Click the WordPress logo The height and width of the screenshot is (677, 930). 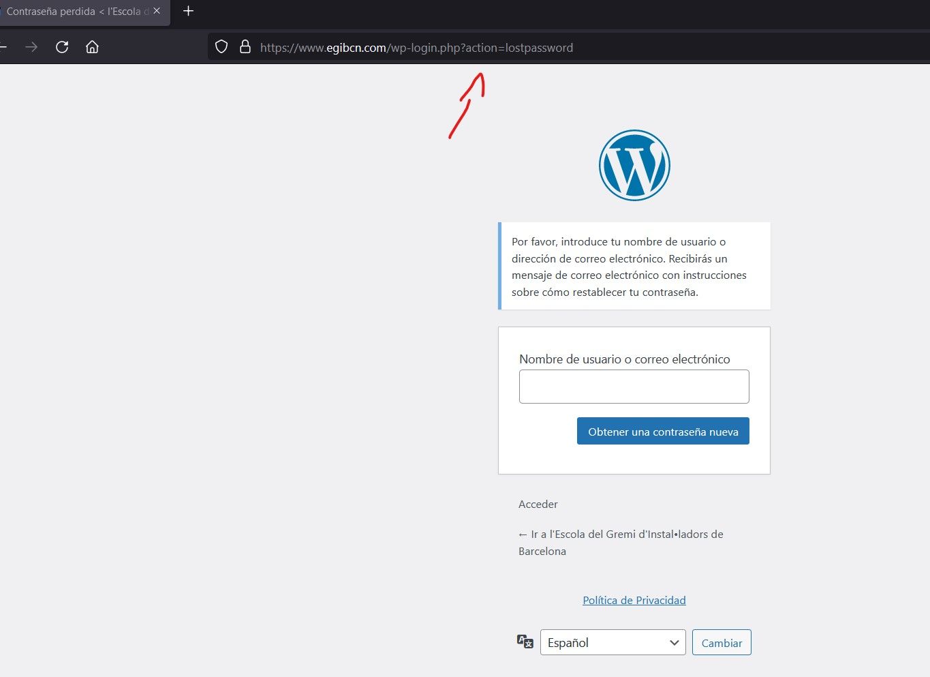point(634,165)
